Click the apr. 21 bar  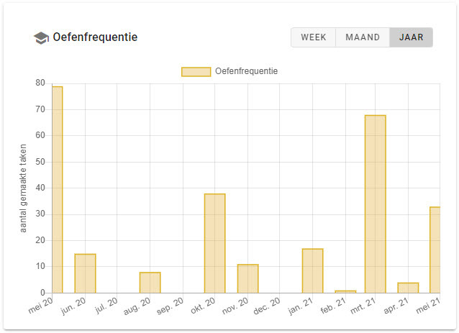click(x=408, y=288)
